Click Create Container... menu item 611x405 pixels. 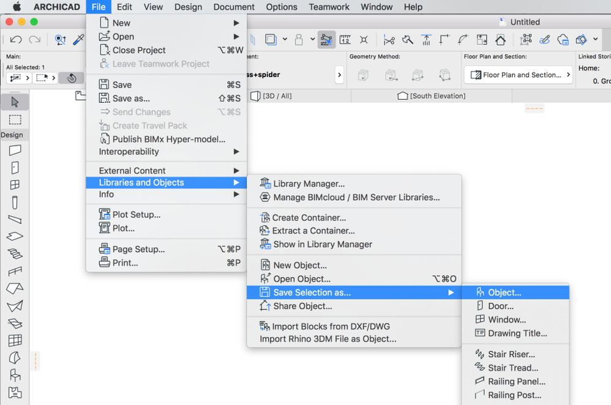pyautogui.click(x=354, y=218)
